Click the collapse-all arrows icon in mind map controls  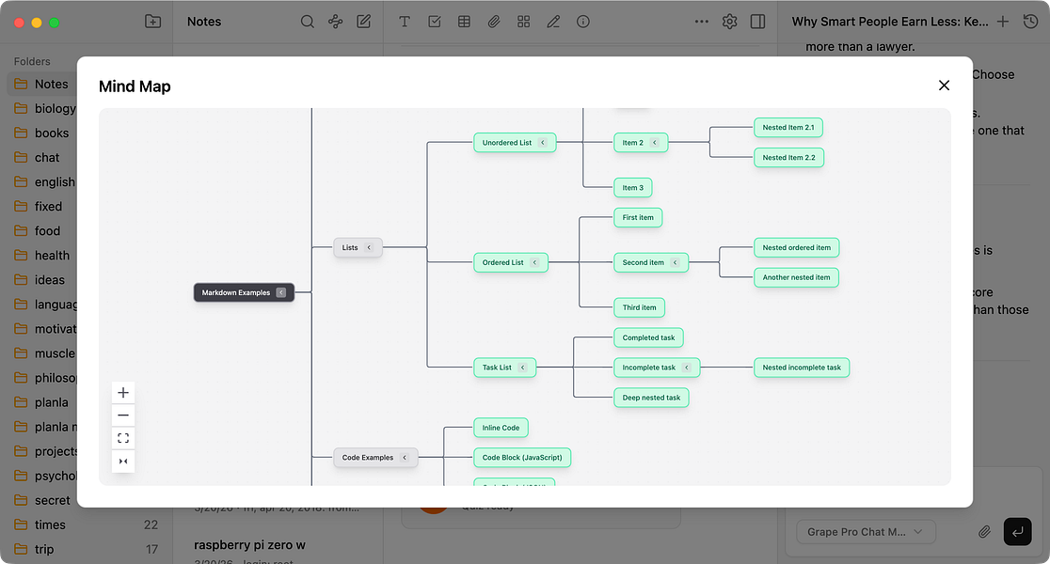tap(123, 461)
